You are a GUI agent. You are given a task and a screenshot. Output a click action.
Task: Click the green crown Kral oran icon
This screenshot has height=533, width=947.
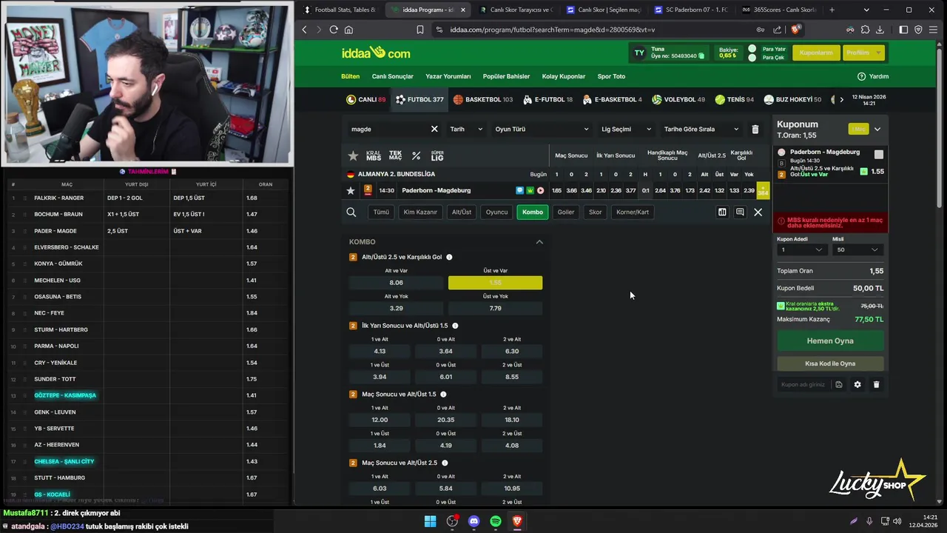click(x=530, y=190)
